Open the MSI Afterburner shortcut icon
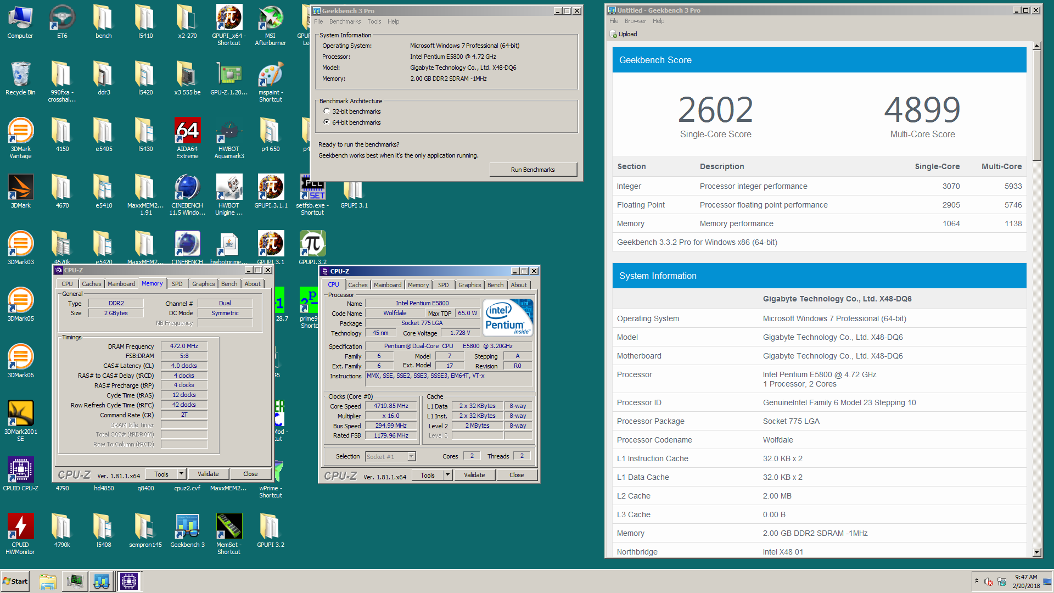 (271, 25)
